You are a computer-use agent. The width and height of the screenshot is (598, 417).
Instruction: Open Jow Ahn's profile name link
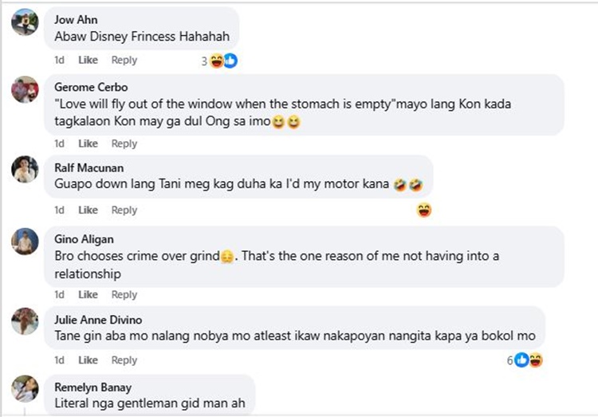(x=70, y=20)
